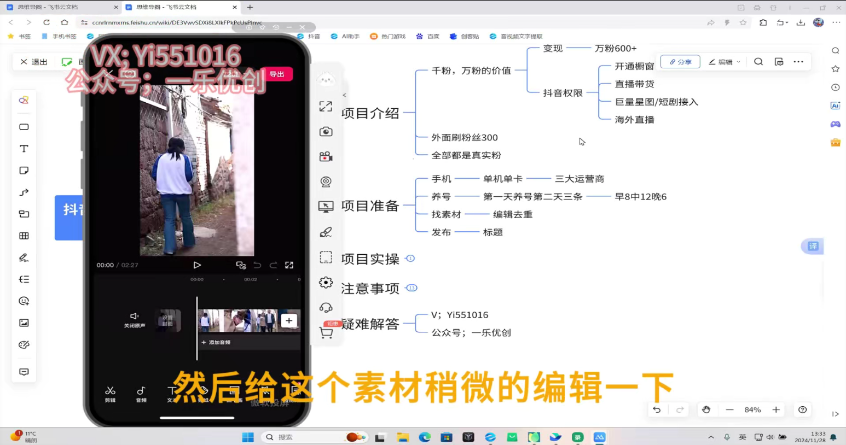Viewport: 846px width, 445px height.
Task: Click the mirror fullscreen expand icon
Action: click(326, 107)
